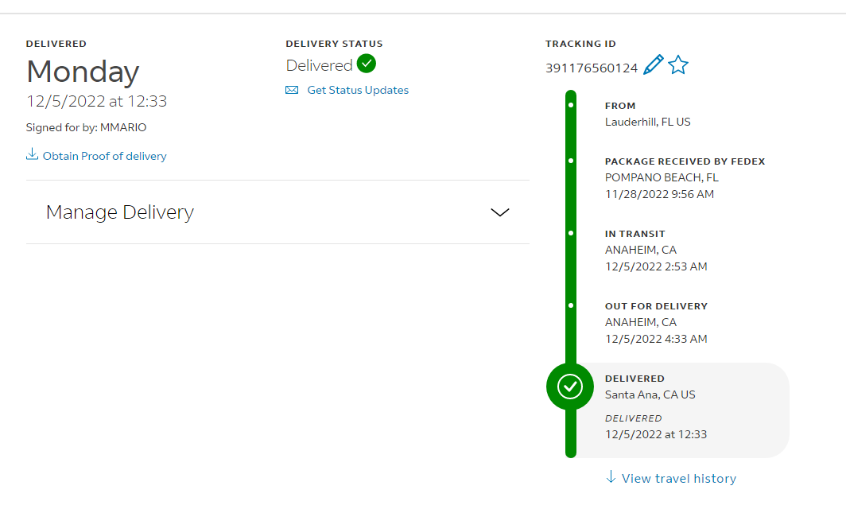Open the Manage Delivery section heading

[x=120, y=212]
